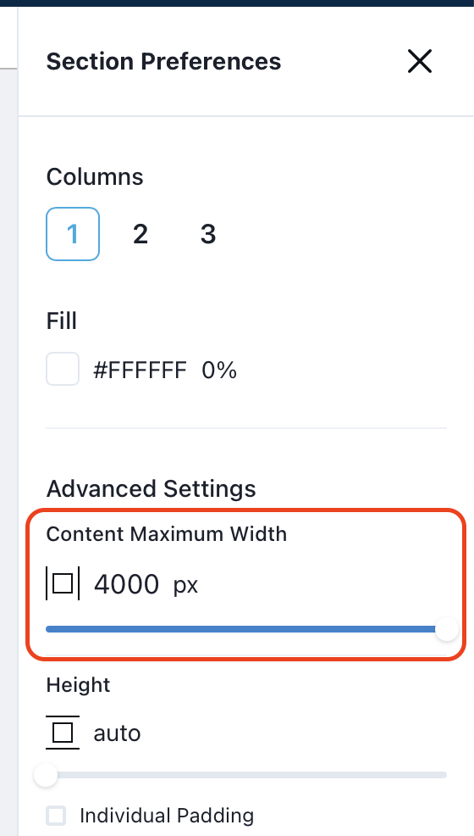
Task: Select the 1 column layout
Action: [x=73, y=234]
